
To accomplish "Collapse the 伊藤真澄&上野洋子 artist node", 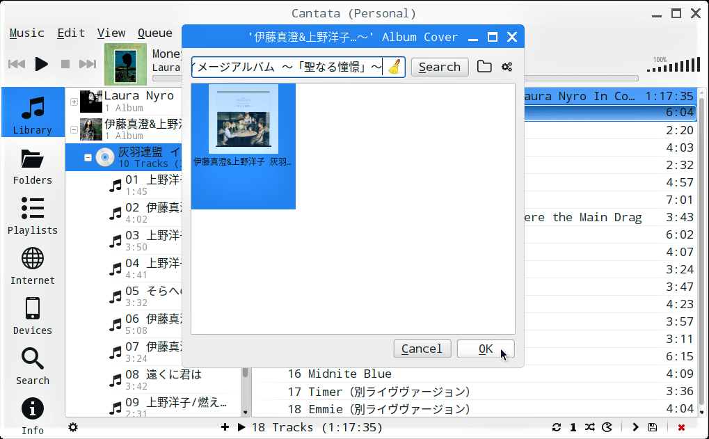I will tap(74, 130).
